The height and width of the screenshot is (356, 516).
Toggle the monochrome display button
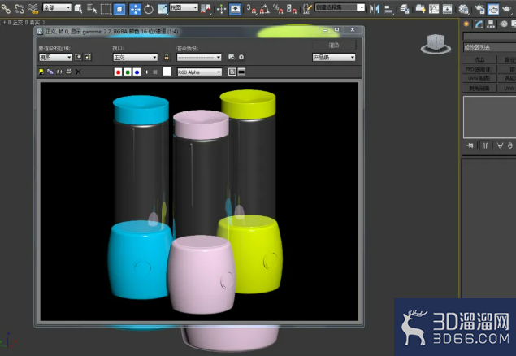point(155,72)
